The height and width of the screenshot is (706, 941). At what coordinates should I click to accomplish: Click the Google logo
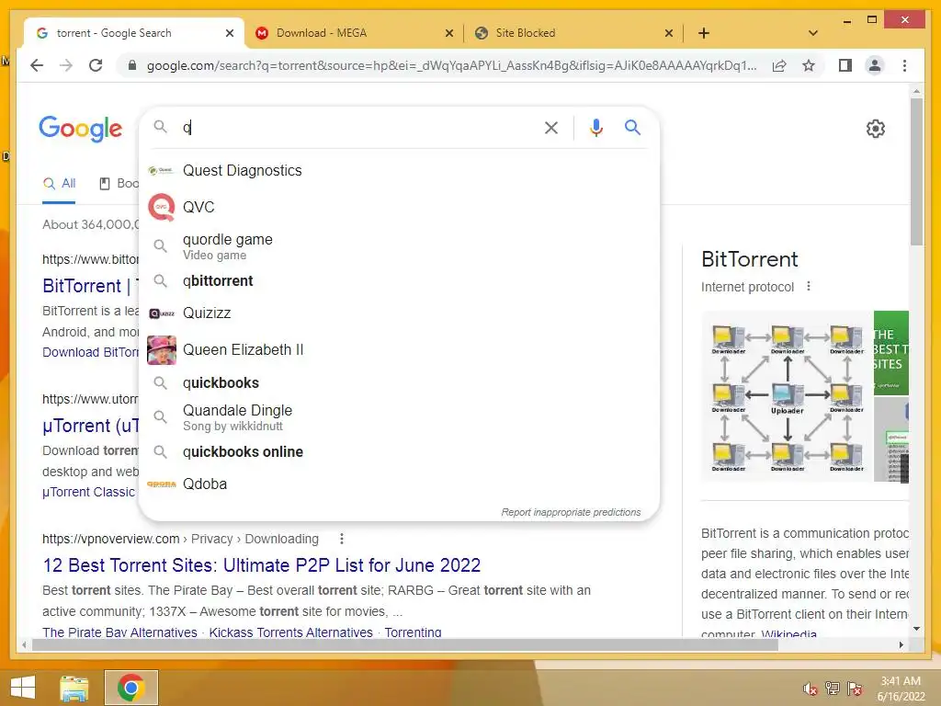coord(81,129)
